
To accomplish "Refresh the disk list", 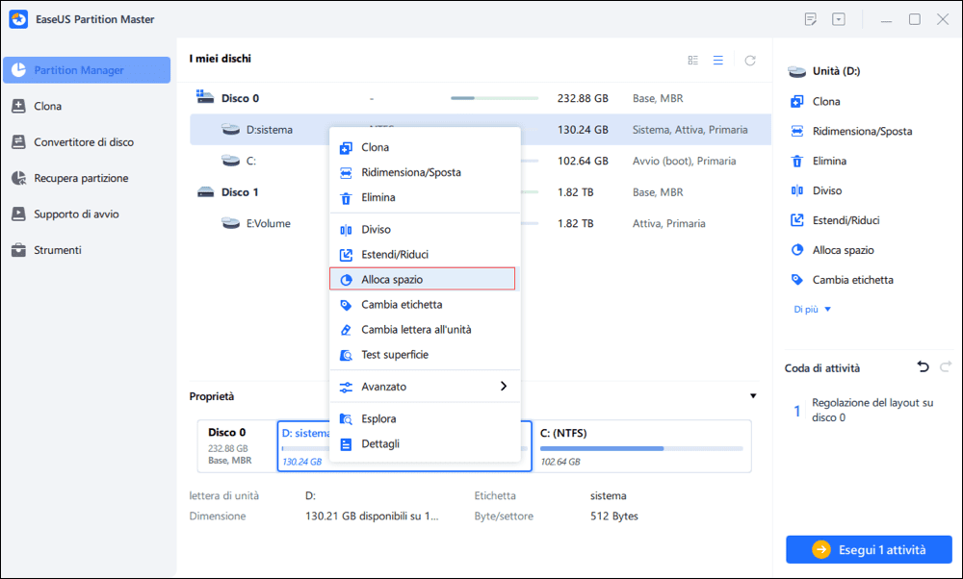I will click(750, 61).
